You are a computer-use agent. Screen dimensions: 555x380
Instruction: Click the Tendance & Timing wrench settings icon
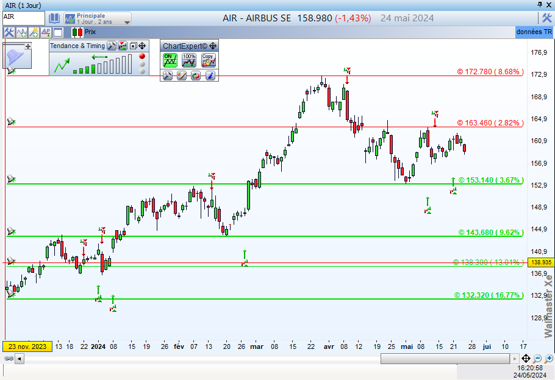pyautogui.click(x=111, y=46)
